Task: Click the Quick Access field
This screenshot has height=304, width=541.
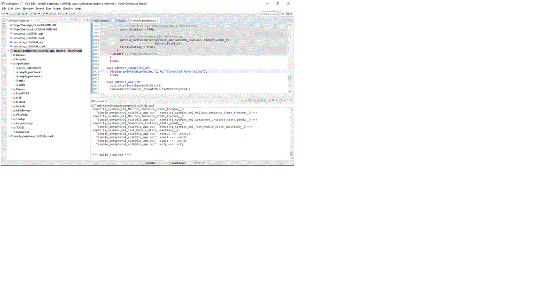Action: [x=270, y=14]
